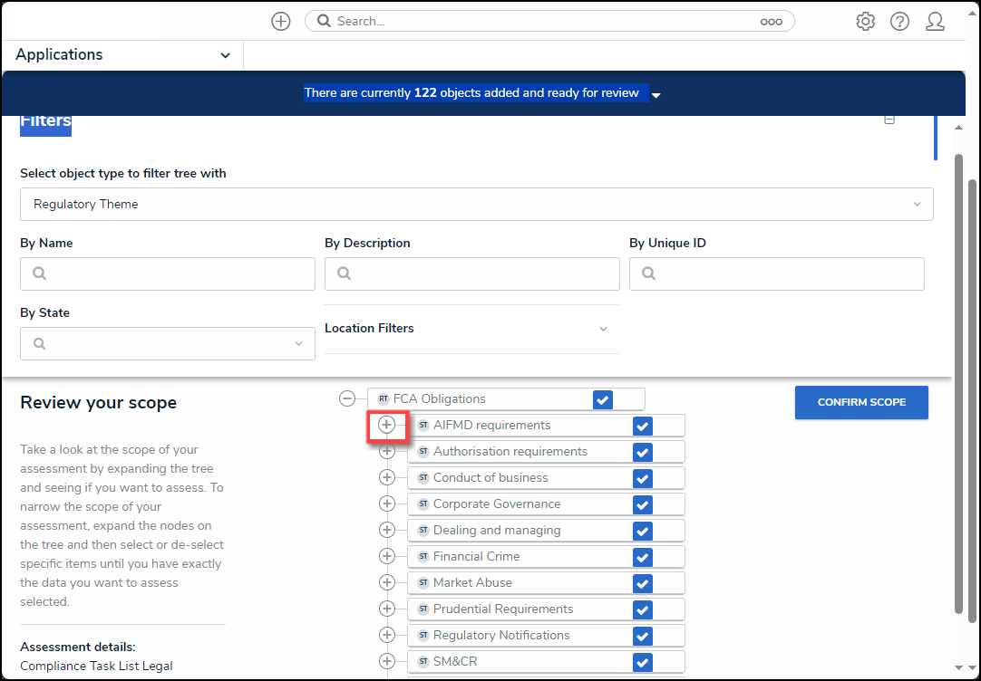Click the Confirm Scope button
The width and height of the screenshot is (981, 681).
861,402
